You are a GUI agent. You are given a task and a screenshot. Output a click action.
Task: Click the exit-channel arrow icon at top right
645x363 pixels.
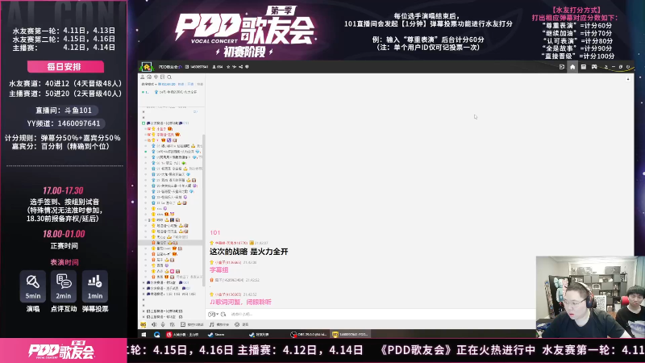(562, 67)
